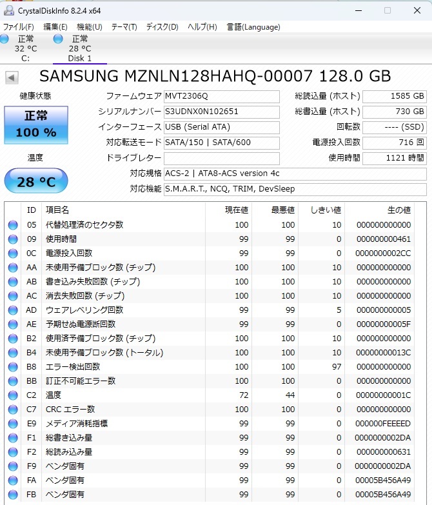Click the CrystalDiskInfo app icon in title bar
432x505 pixels.
point(8,10)
